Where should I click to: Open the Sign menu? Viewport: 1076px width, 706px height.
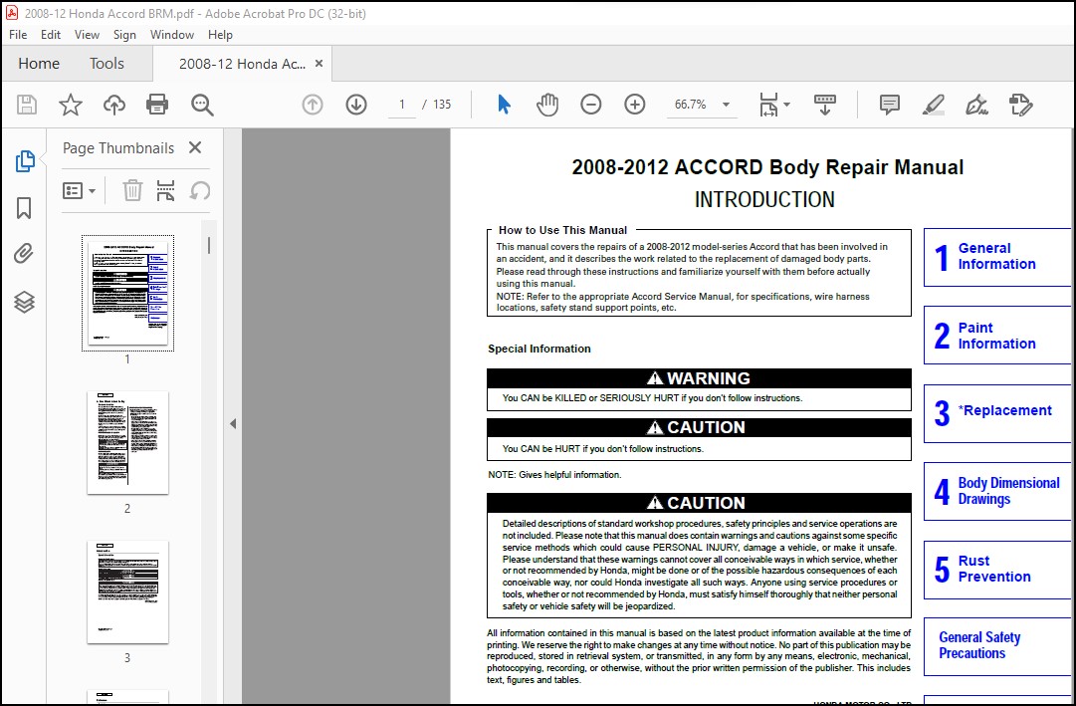pyautogui.click(x=124, y=34)
